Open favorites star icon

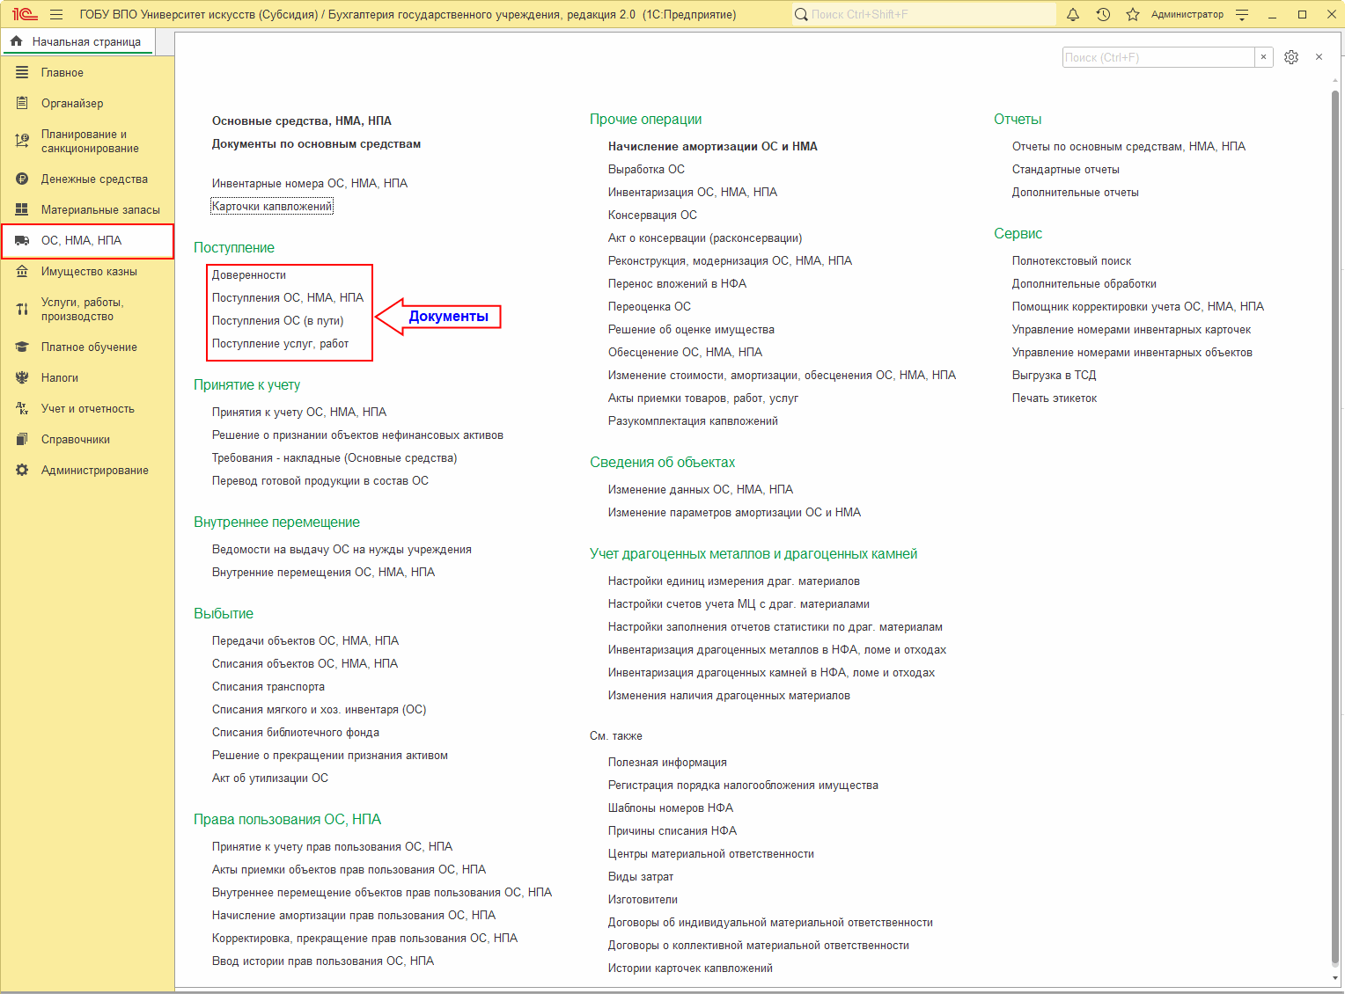[x=1133, y=14]
